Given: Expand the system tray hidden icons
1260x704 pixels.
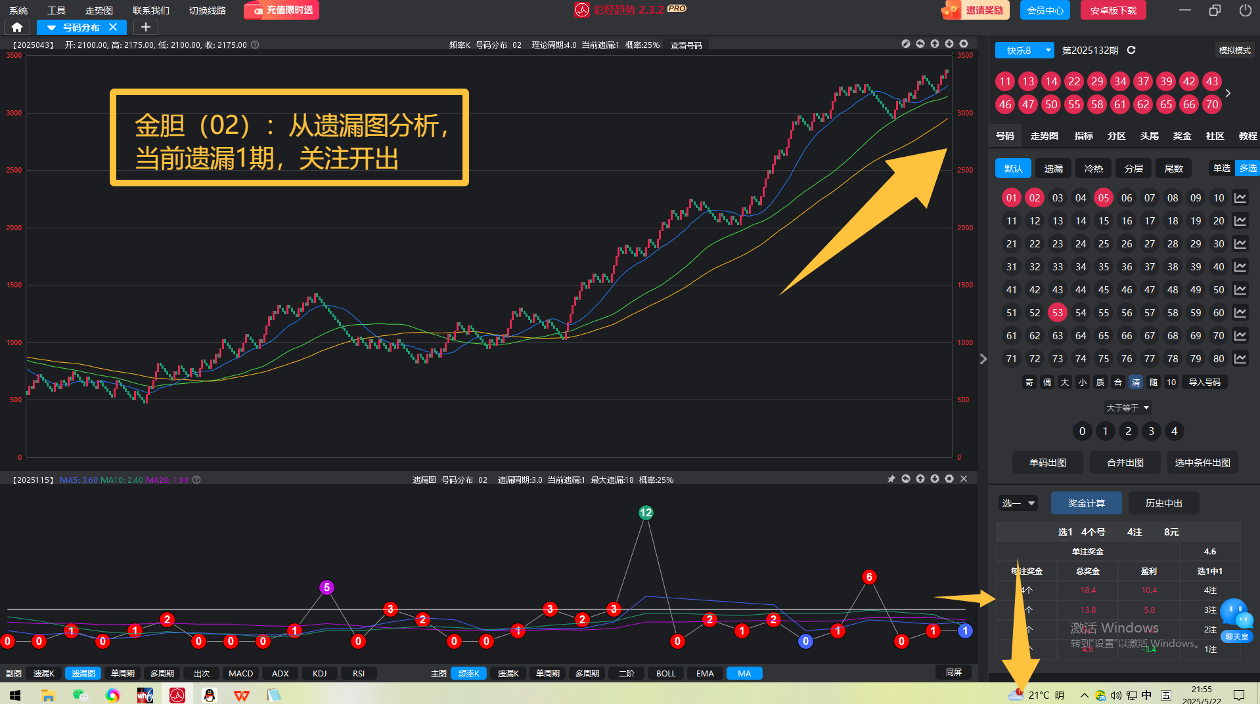Looking at the screenshot, I should click(1084, 695).
